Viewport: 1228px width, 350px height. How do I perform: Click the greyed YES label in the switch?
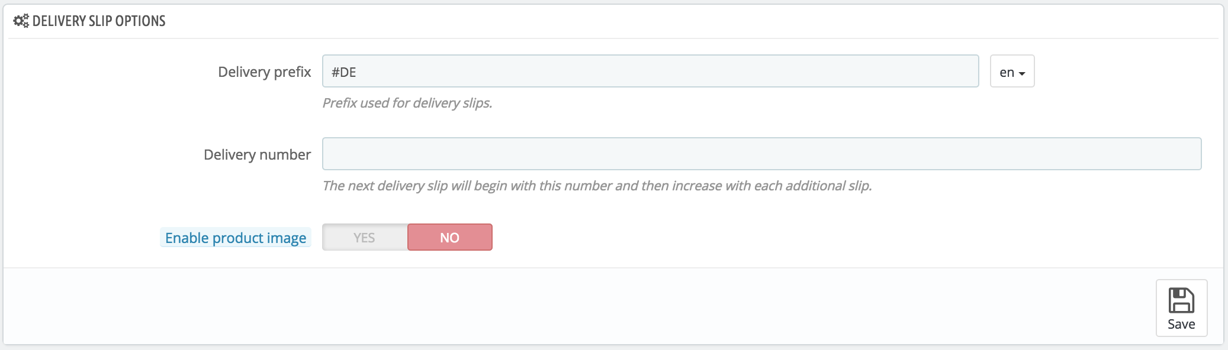point(364,238)
